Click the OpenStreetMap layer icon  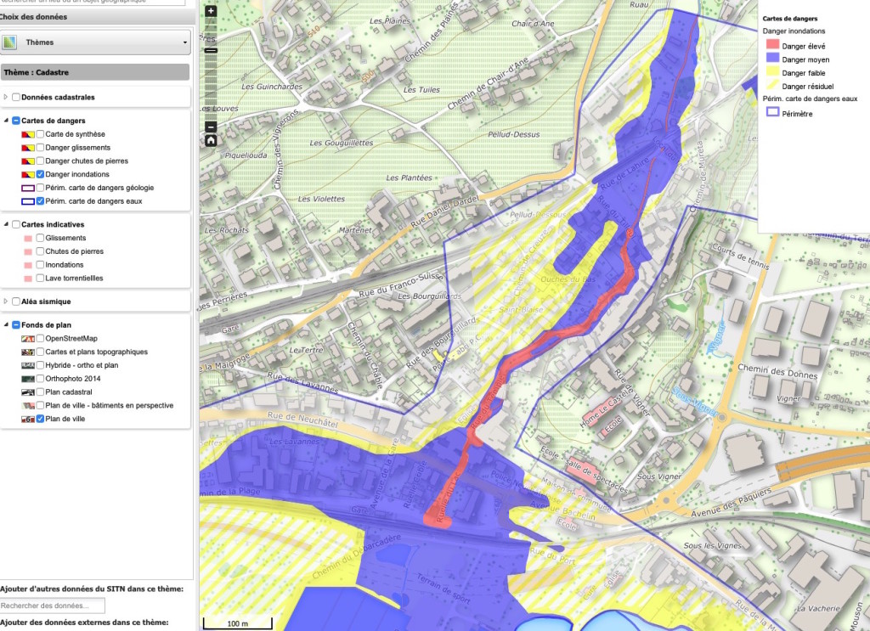[27, 338]
